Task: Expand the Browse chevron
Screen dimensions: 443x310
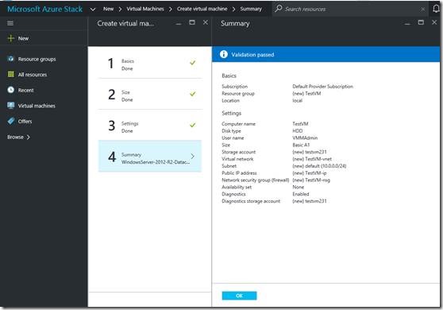Action: pyautogui.click(x=28, y=138)
